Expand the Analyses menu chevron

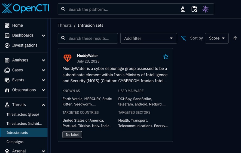pyautogui.click(x=44, y=60)
